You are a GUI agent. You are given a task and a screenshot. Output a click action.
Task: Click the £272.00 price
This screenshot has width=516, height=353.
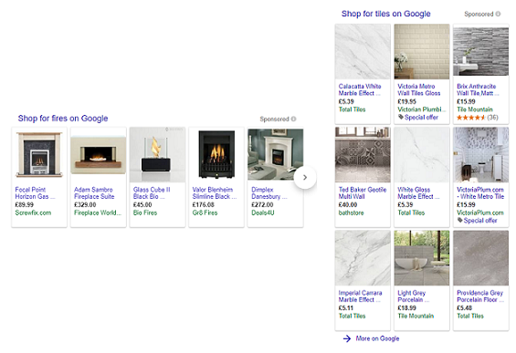[x=262, y=204]
